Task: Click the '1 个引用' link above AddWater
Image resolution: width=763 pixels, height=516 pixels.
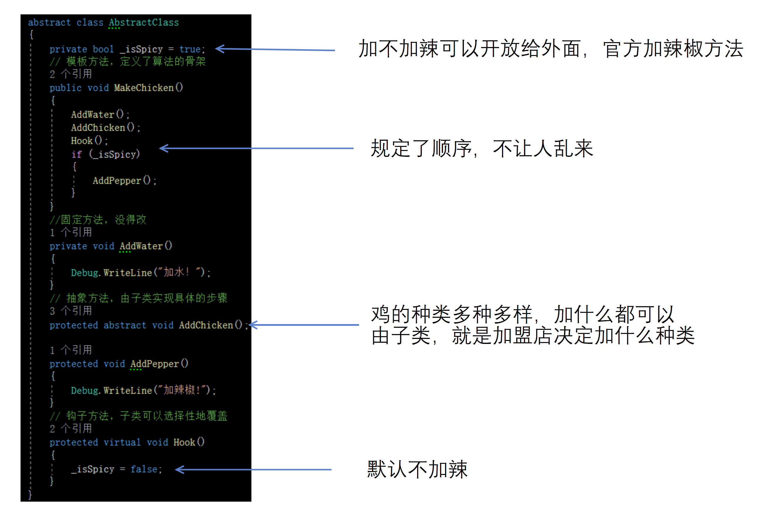Action: pos(71,232)
